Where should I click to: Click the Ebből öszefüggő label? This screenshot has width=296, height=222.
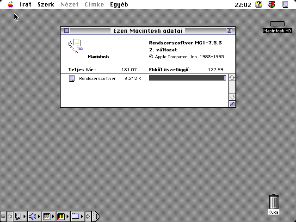coord(170,70)
